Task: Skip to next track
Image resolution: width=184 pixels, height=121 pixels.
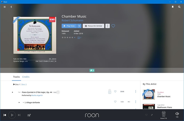Action: point(19,115)
